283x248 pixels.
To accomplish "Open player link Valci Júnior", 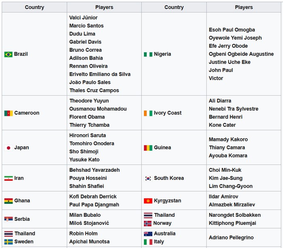I will pos(83,17).
